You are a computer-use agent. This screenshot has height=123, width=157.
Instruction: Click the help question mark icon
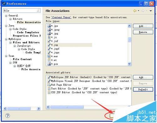8,115
